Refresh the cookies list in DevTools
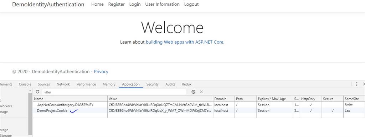 (37, 92)
